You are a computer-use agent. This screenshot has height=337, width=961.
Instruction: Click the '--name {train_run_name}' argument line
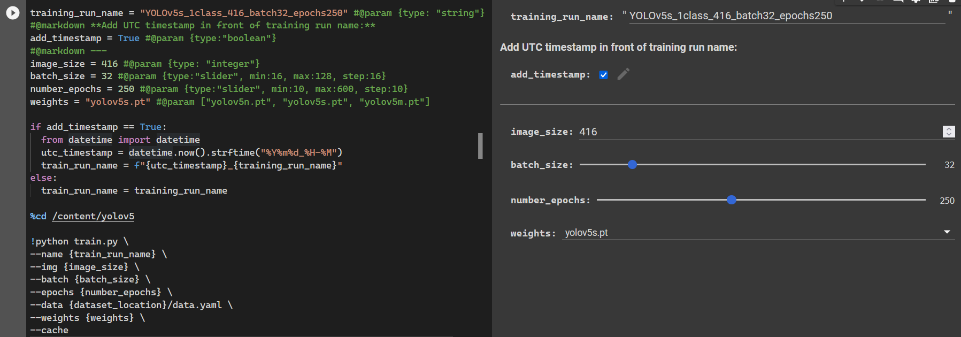pyautogui.click(x=98, y=254)
